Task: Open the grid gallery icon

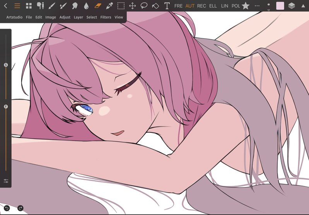Action: pos(29,6)
